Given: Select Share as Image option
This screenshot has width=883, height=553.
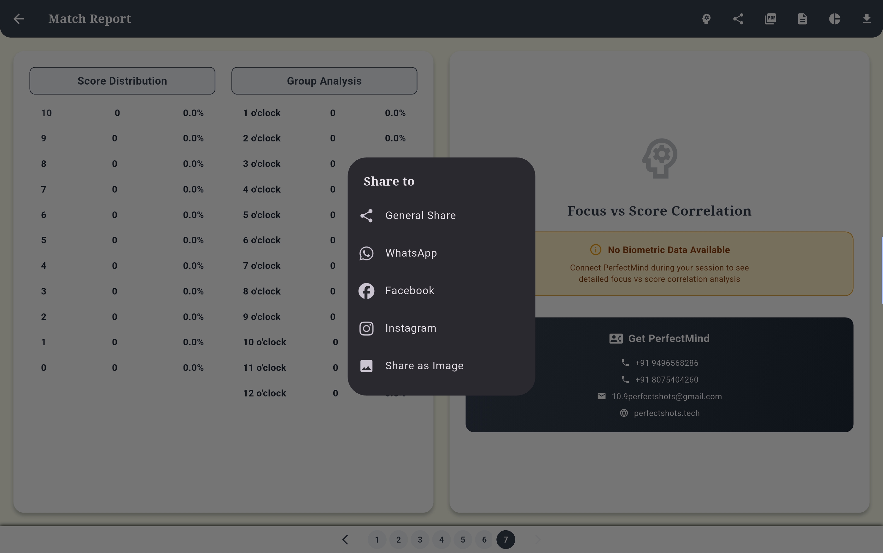Looking at the screenshot, I should click(424, 366).
